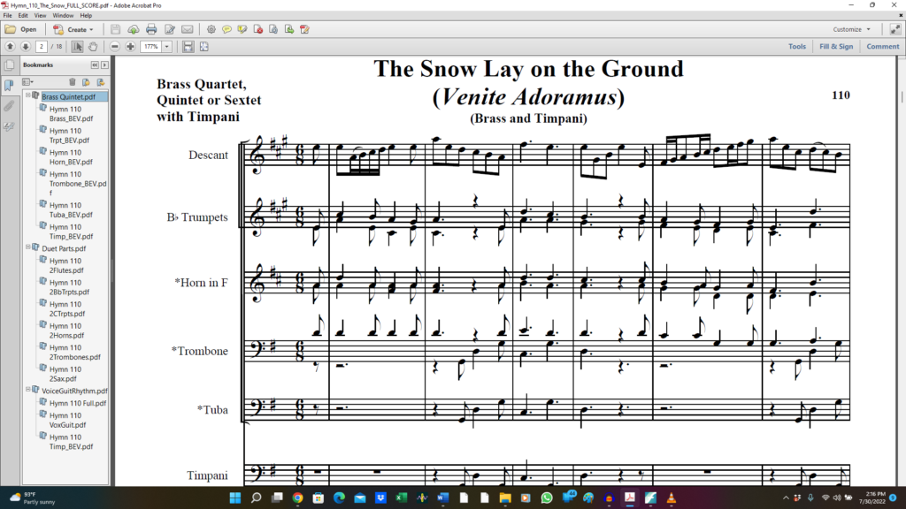Open the Fill & Sign pane
Screen dimensions: 906x509
[835, 47]
